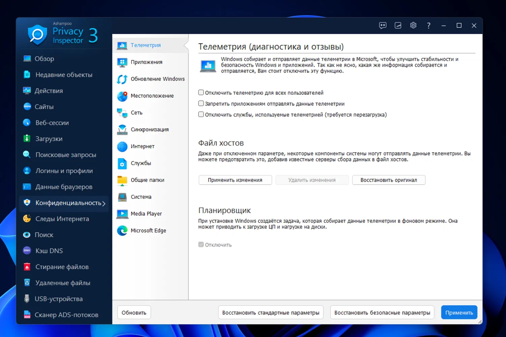Image resolution: width=506 pixels, height=337 pixels.
Task: Click the Обновить button
Action: click(134, 312)
